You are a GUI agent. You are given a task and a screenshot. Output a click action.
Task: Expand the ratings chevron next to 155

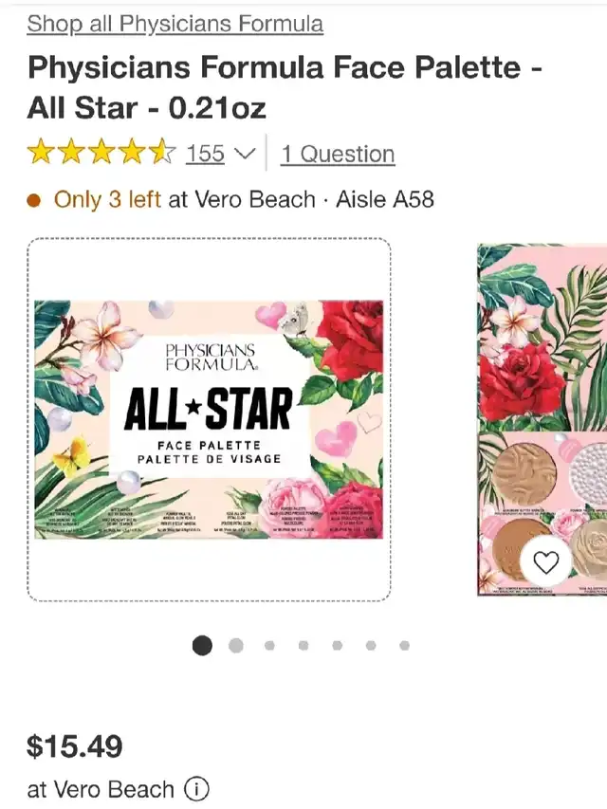[x=245, y=154]
